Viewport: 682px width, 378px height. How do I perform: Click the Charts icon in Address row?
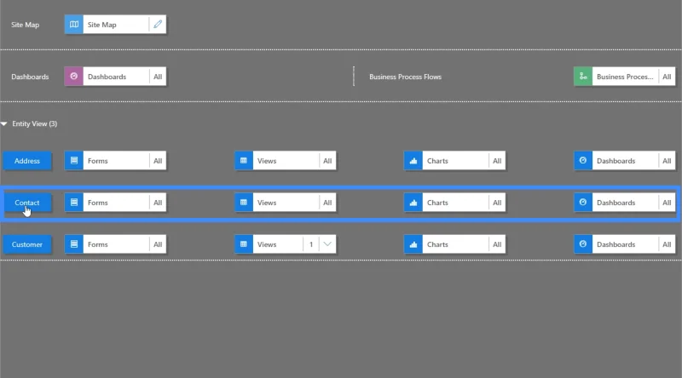(413, 160)
